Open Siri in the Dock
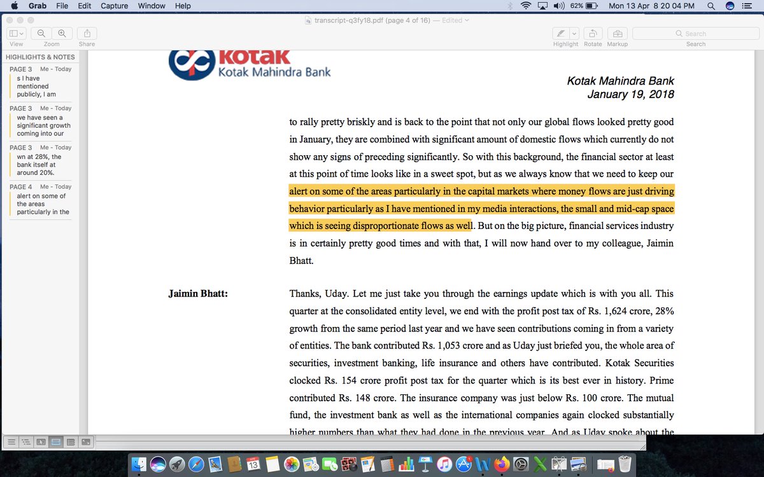Viewport: 764px width, 477px height. click(158, 464)
